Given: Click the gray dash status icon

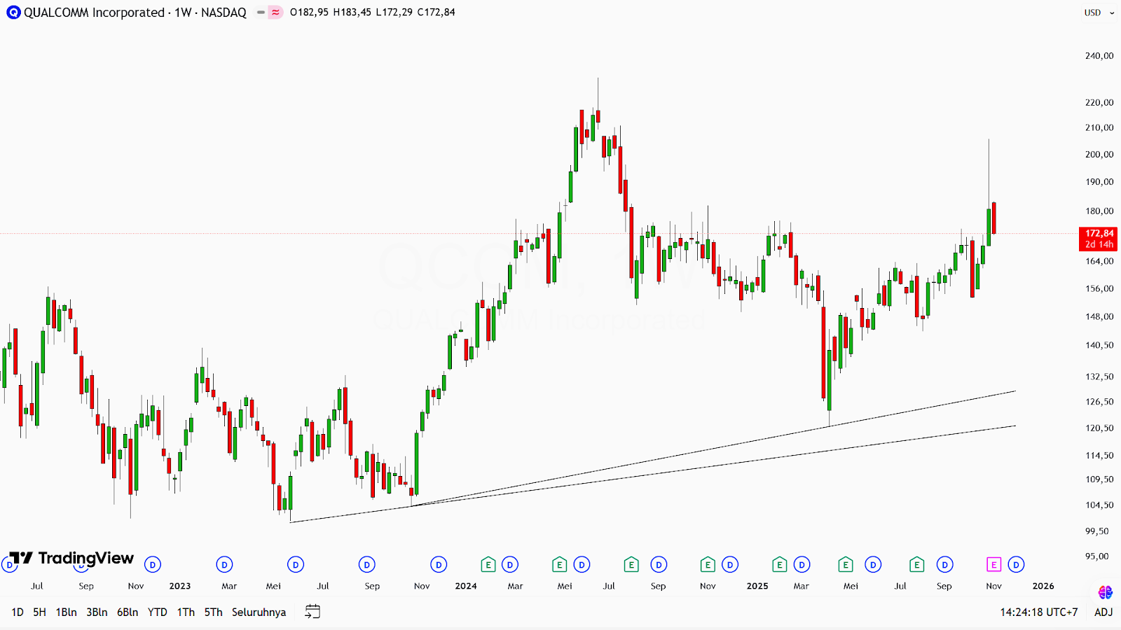Looking at the screenshot, I should tap(261, 13).
